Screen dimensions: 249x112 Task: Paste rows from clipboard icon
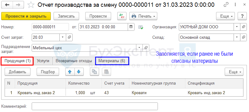pyautogui.click(x=106, y=72)
